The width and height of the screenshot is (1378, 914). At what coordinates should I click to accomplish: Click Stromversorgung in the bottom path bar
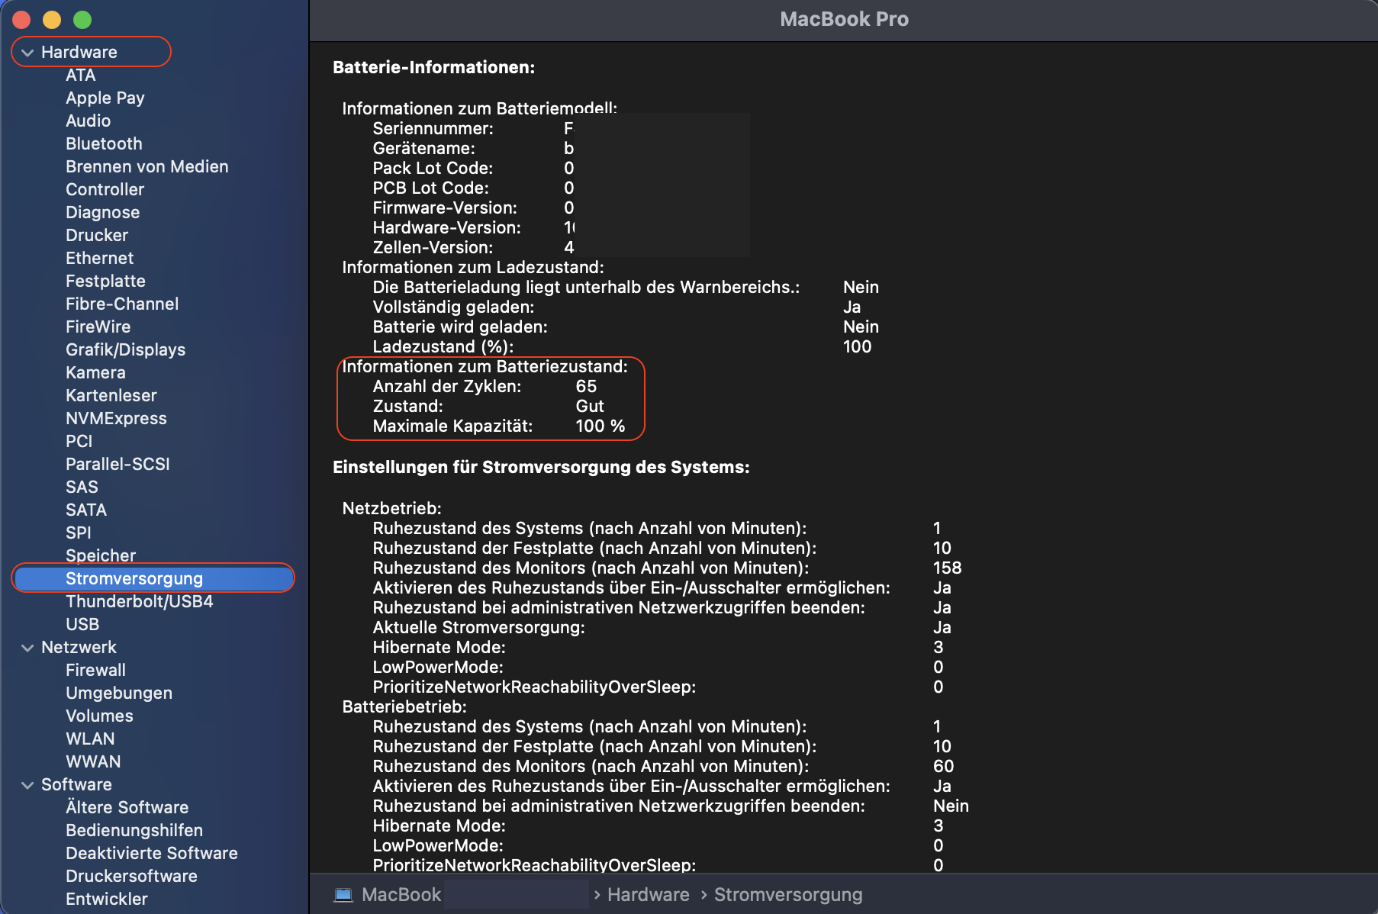point(788,894)
